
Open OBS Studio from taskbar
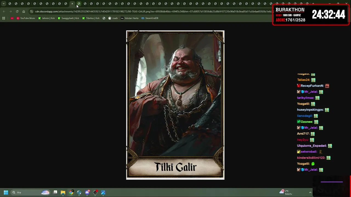[x=95, y=192]
